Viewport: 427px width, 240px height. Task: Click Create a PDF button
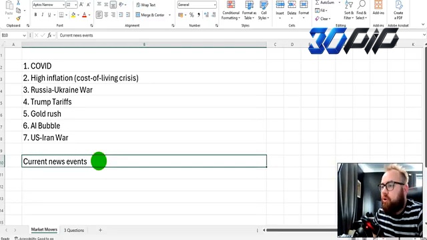(398, 11)
